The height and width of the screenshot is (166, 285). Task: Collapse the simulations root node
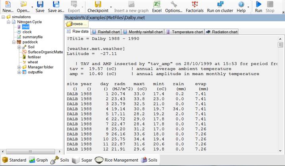pyautogui.click(x=3, y=17)
